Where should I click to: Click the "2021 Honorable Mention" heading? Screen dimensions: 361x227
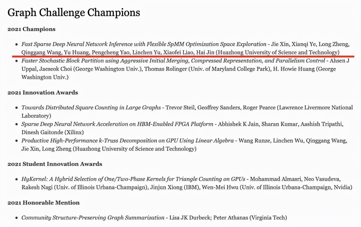43,203
